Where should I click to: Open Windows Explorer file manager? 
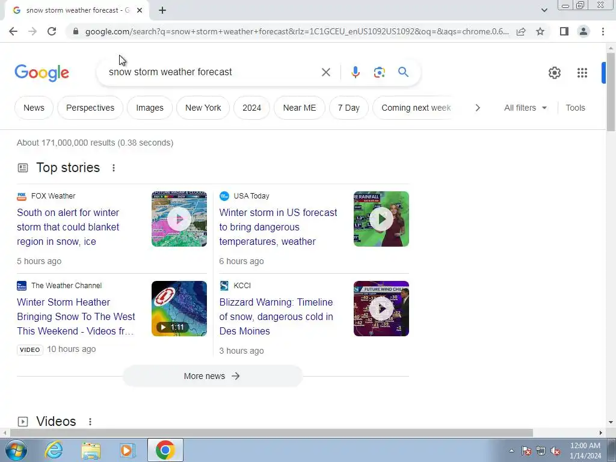pyautogui.click(x=91, y=450)
